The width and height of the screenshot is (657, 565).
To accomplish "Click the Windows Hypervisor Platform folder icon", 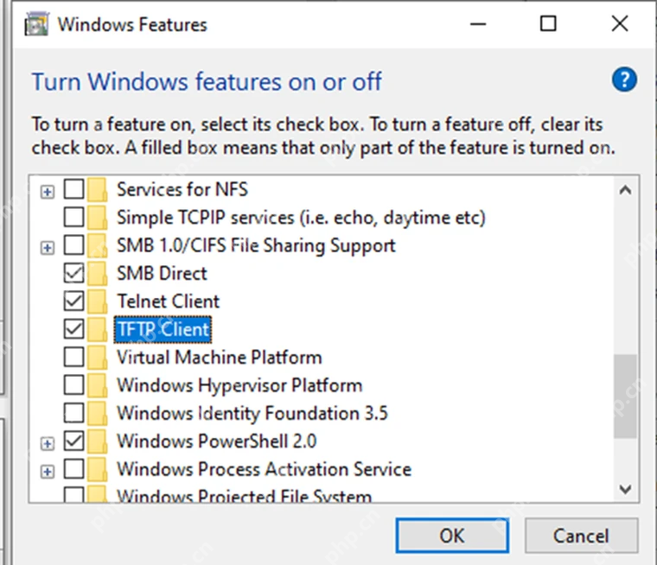I will coord(97,385).
